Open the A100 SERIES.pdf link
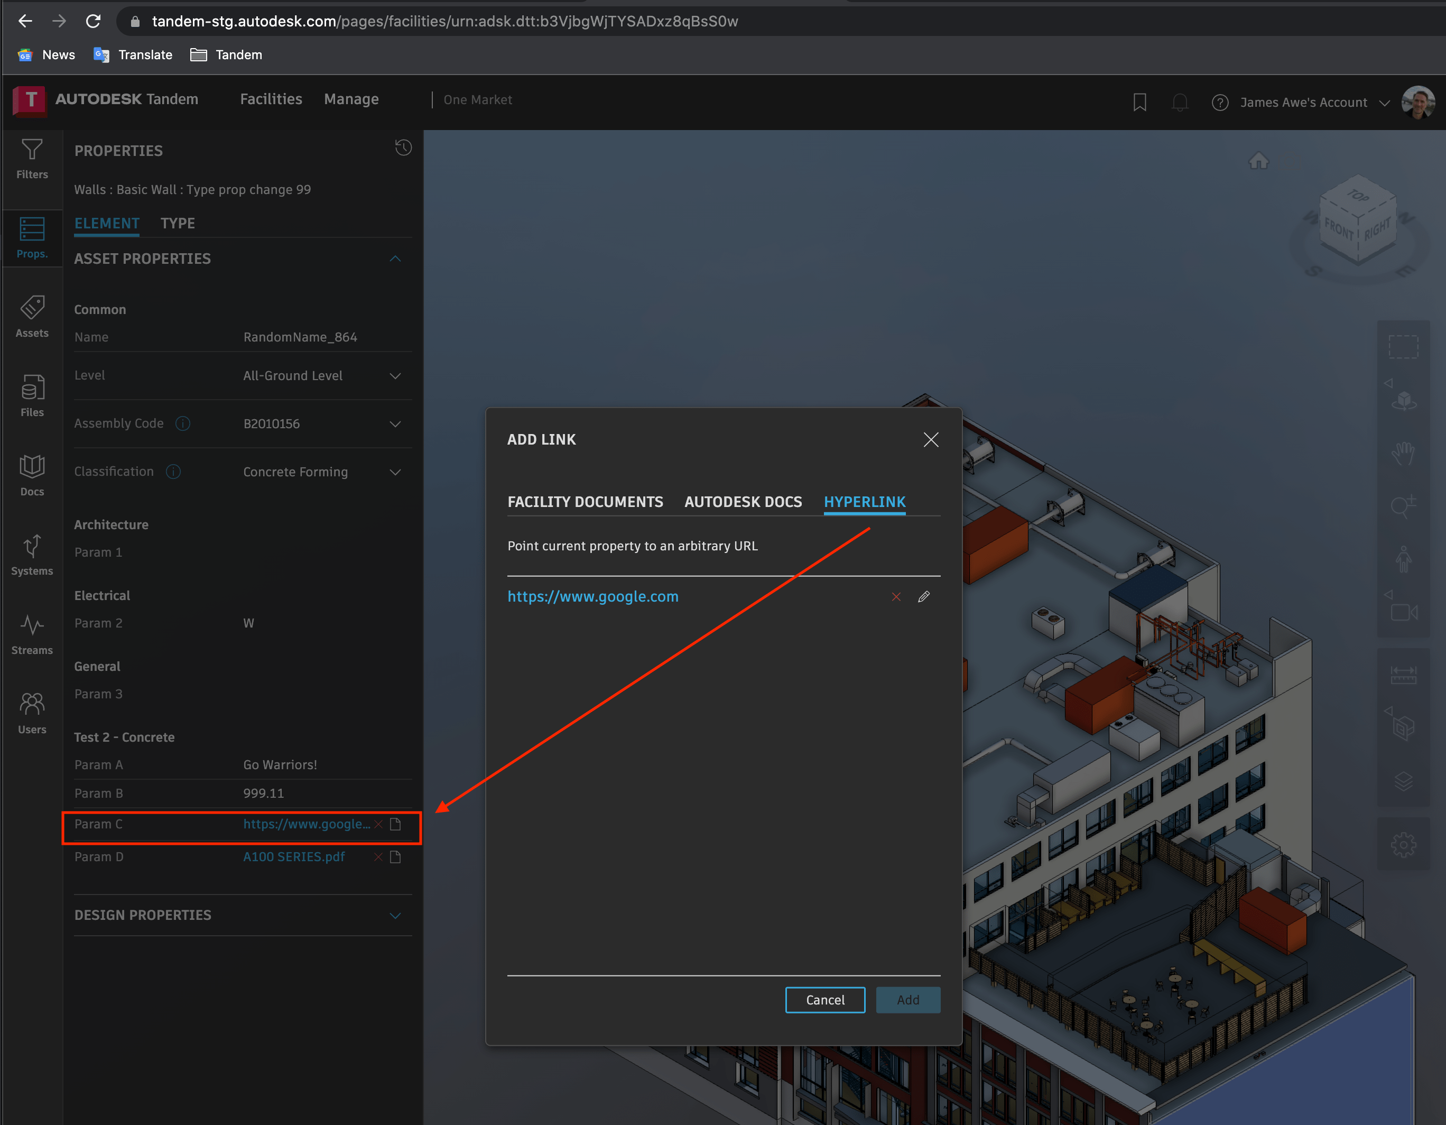This screenshot has width=1446, height=1125. (x=294, y=857)
